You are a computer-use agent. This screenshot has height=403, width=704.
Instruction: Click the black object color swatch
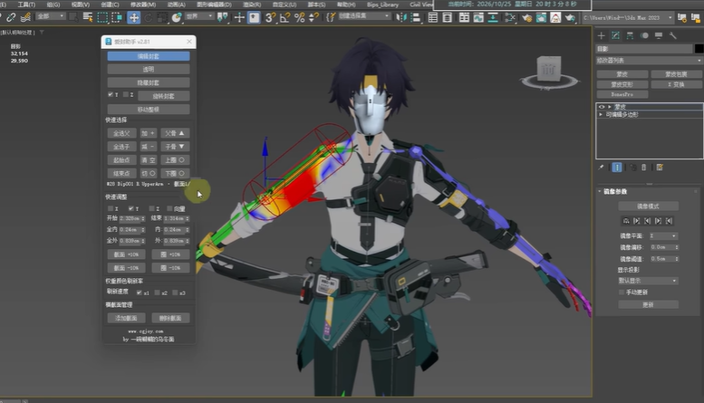click(699, 49)
